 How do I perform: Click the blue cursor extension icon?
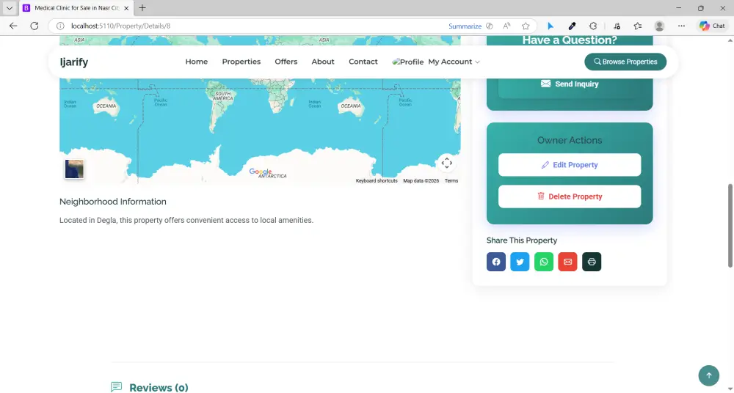(x=550, y=26)
